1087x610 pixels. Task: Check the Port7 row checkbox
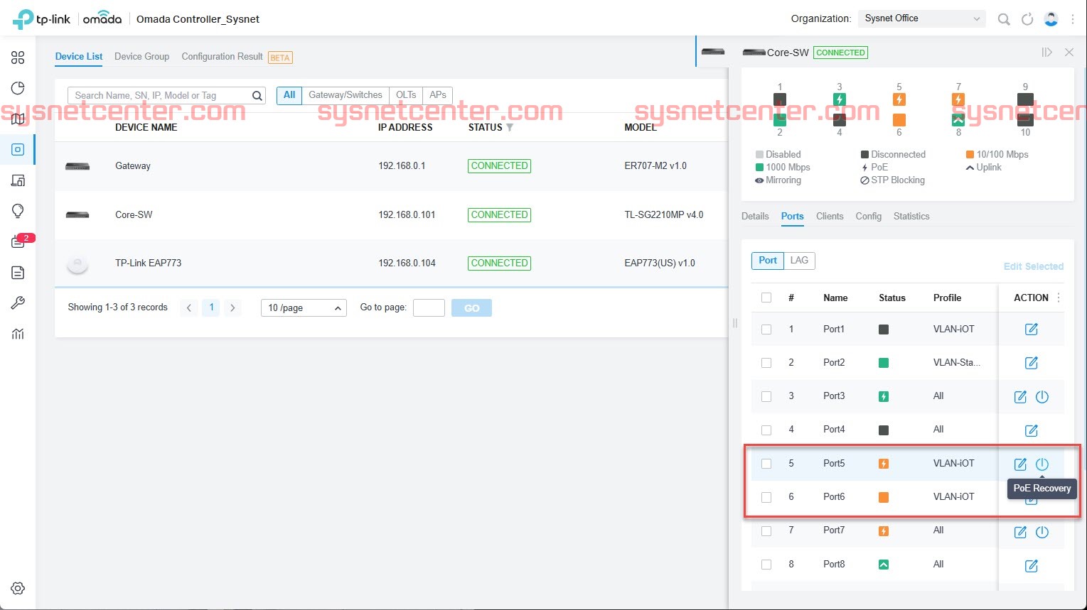766,531
